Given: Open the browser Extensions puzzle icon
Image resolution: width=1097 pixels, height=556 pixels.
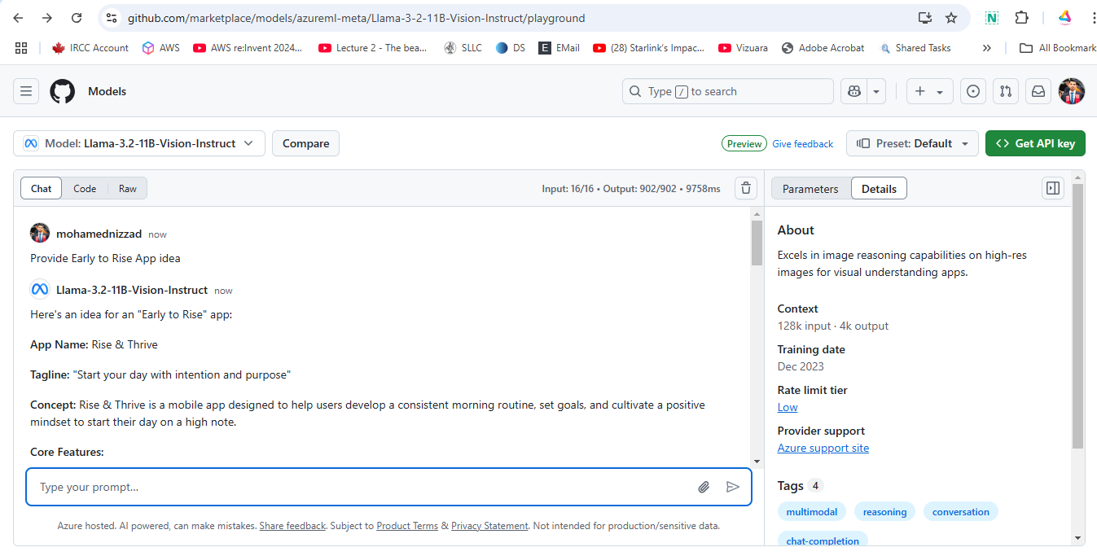Looking at the screenshot, I should [x=1021, y=18].
